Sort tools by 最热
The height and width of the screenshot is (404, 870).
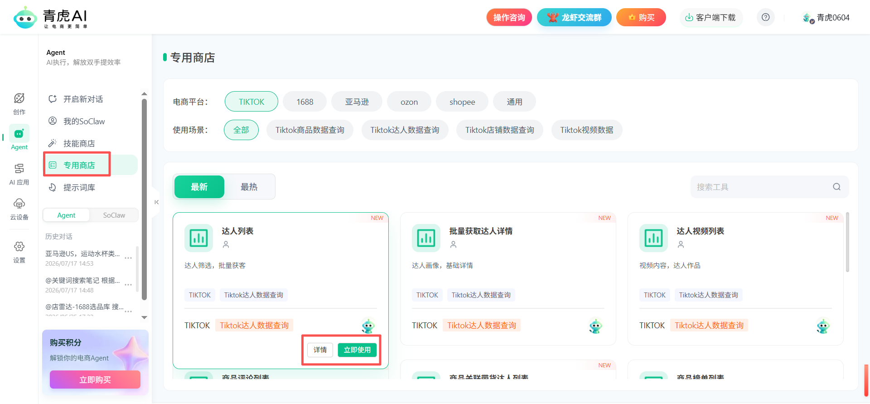pos(249,187)
